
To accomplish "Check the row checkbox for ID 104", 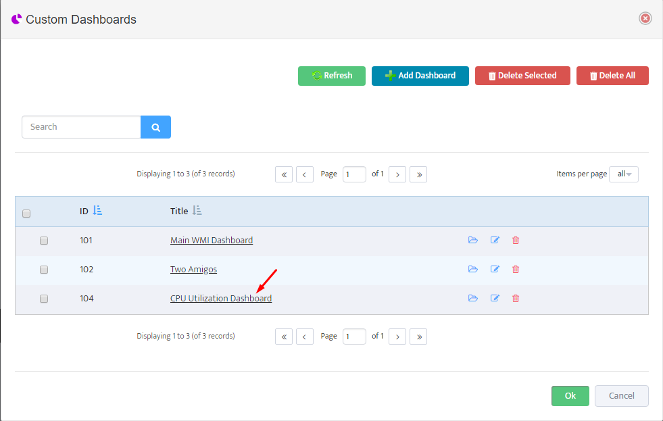I will [x=44, y=299].
